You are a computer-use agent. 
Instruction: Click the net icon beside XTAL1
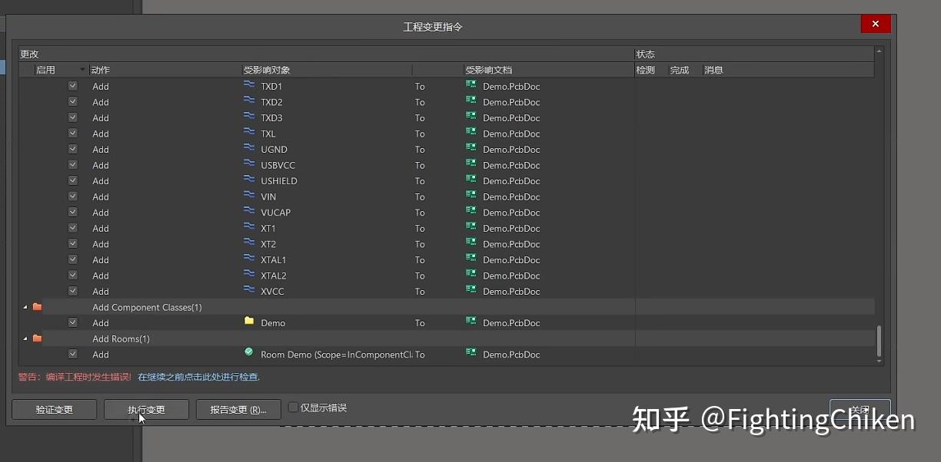click(x=249, y=258)
